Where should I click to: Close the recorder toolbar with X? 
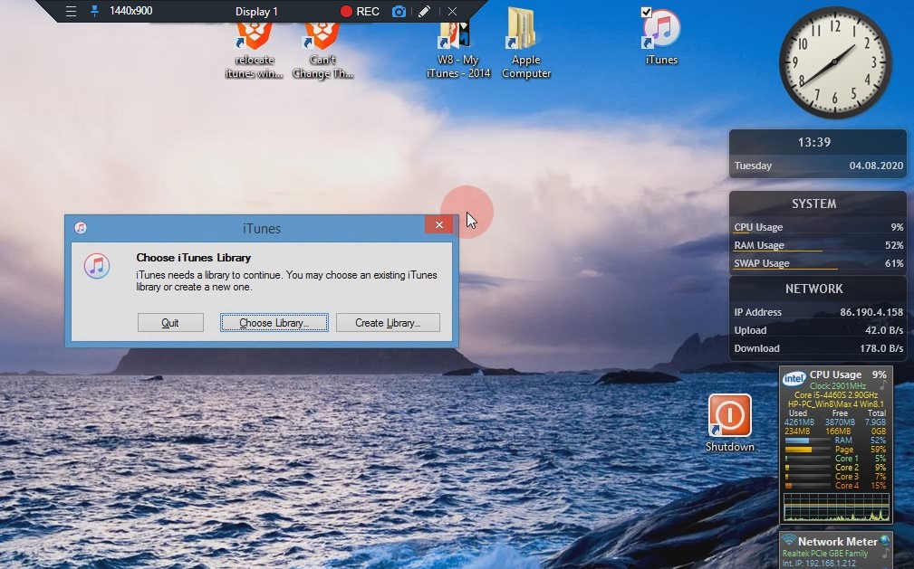pos(452,11)
